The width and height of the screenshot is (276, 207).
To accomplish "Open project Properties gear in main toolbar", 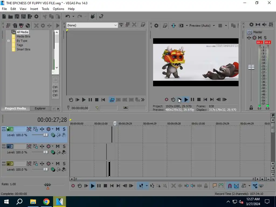I will [x=36, y=16].
